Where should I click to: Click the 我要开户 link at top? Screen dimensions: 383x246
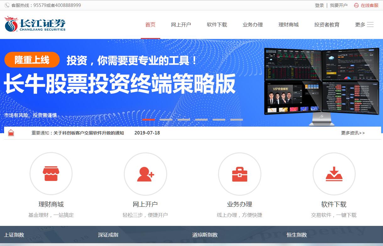point(338,5)
